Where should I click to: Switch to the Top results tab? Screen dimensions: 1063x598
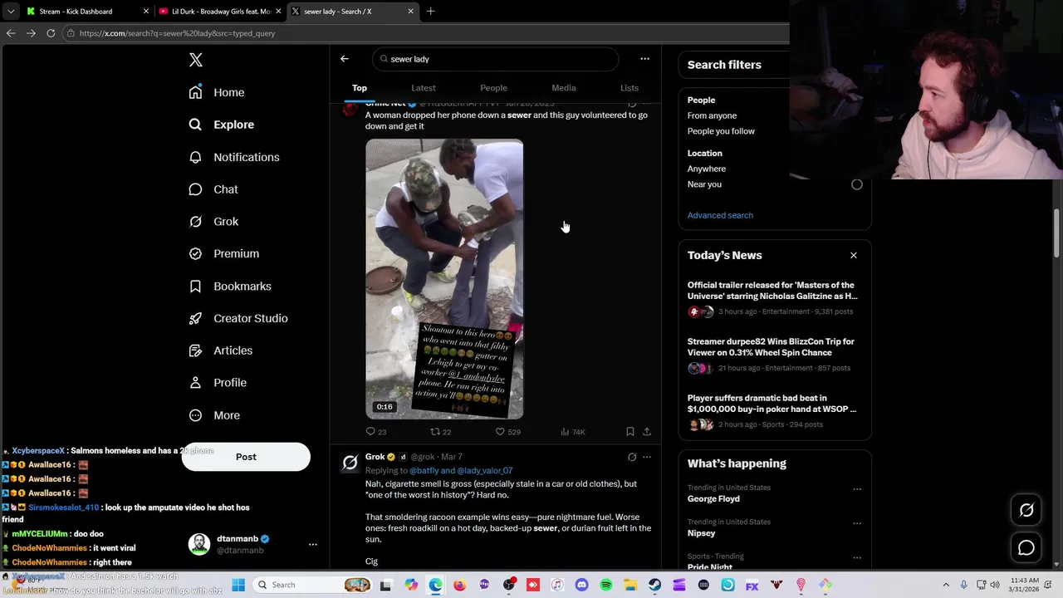(360, 88)
